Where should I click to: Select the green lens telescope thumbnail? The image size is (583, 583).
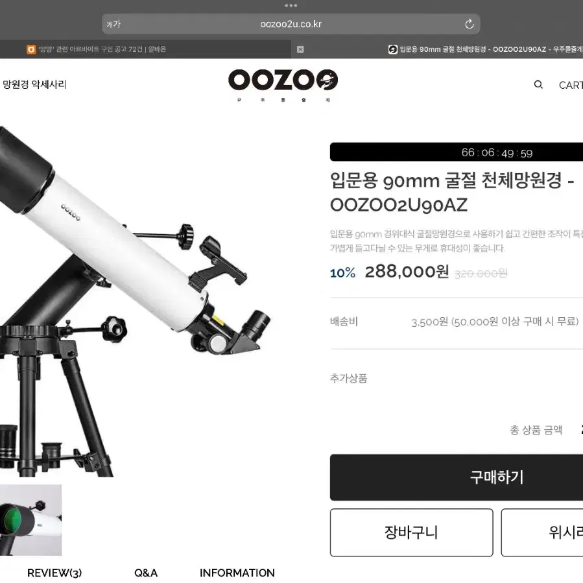coord(31,520)
